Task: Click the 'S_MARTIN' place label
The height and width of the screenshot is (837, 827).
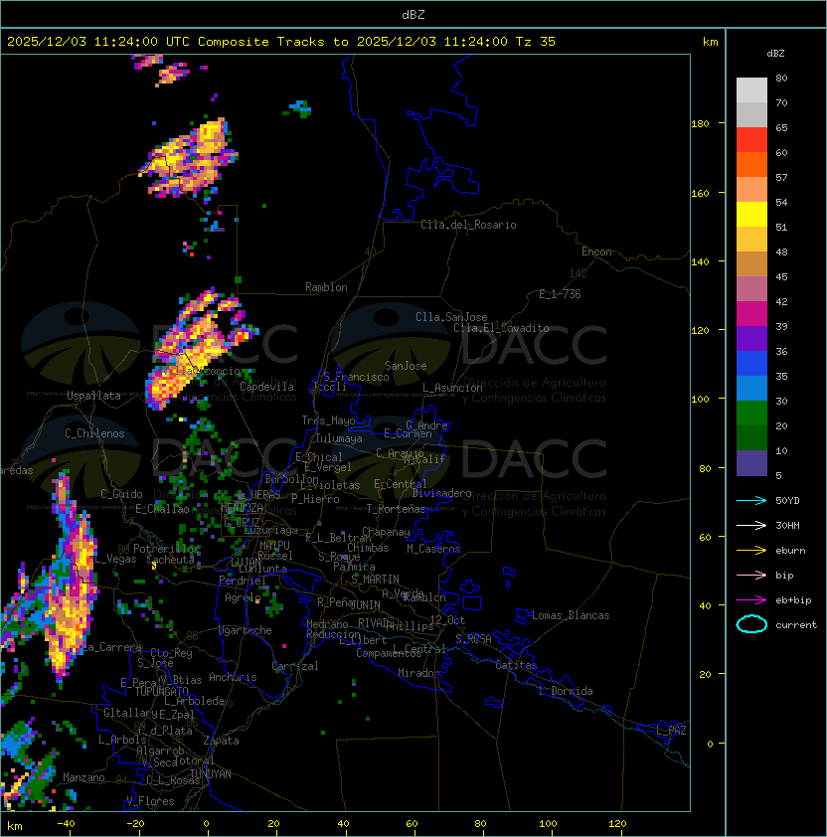Action: coord(375,580)
